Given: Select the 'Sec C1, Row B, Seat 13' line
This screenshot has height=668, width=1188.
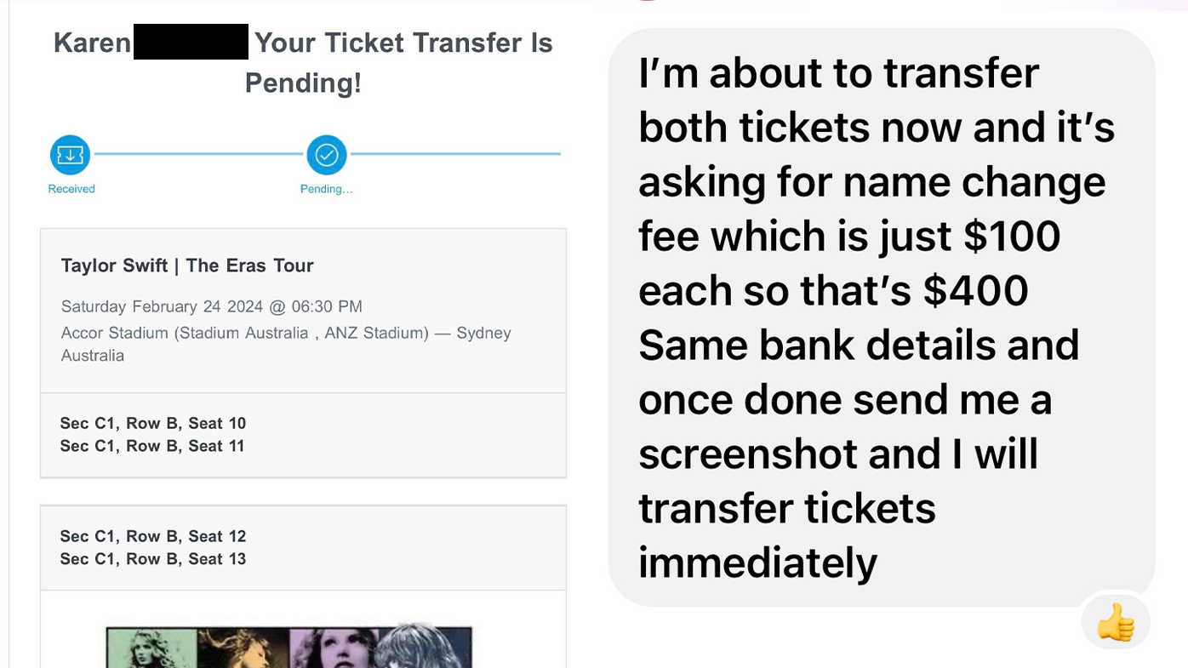Looking at the screenshot, I should (153, 559).
